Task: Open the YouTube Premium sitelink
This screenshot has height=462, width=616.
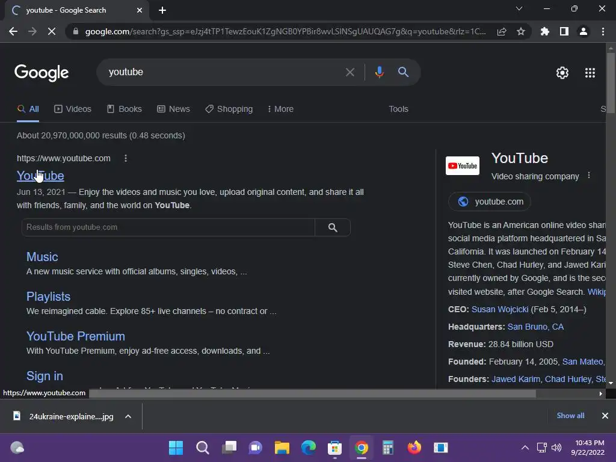Action: [75, 336]
